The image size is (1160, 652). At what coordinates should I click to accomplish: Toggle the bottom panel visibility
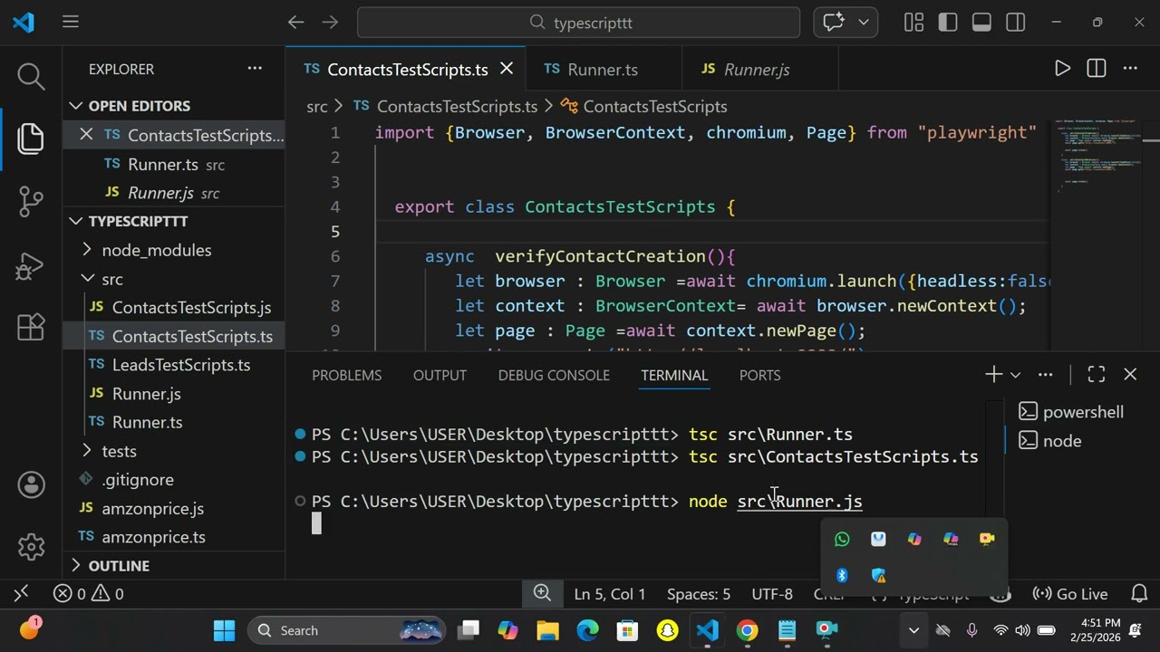click(981, 23)
